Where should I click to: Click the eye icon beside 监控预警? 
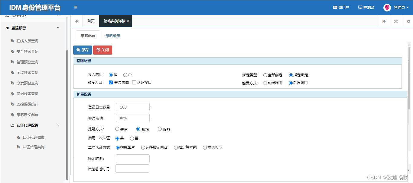(7, 28)
